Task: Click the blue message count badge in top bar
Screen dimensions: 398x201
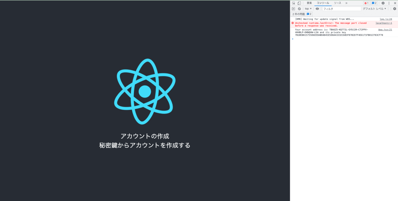Action: pyautogui.click(x=374, y=3)
